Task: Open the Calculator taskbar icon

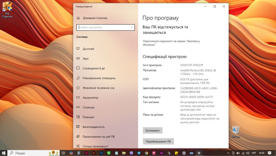Action: pyautogui.click(x=79, y=153)
